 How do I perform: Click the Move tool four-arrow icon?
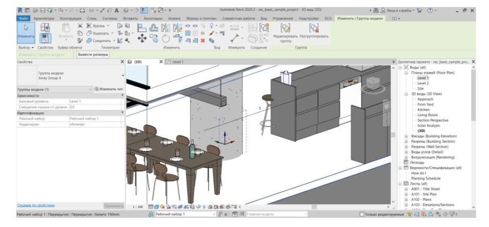point(142,38)
